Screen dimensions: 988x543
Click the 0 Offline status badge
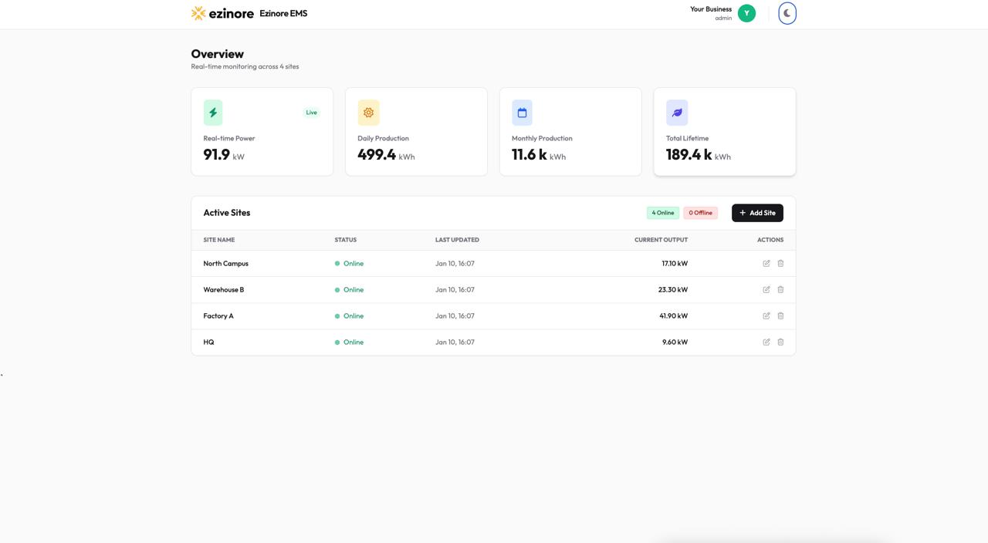pos(700,213)
